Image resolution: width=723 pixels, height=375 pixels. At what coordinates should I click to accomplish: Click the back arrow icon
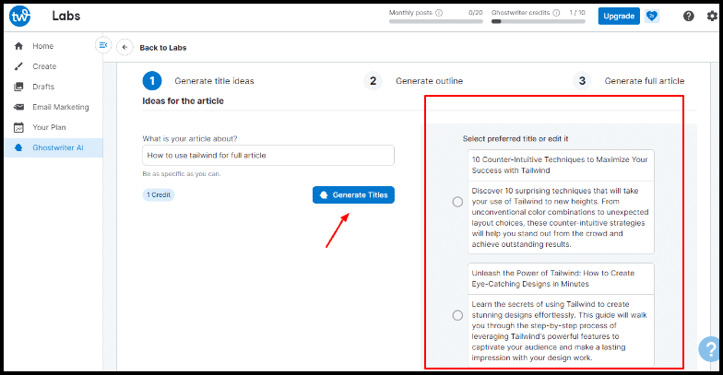pyautogui.click(x=124, y=47)
